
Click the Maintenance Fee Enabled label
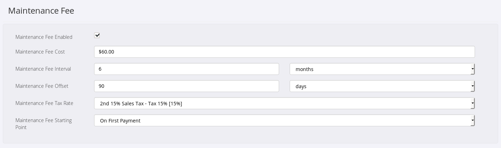[x=44, y=37]
